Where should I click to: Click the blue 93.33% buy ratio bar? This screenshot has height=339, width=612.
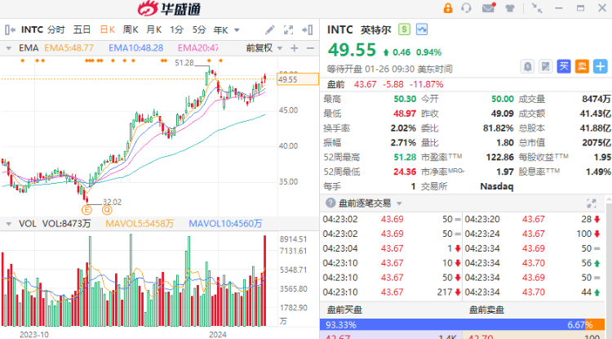(451, 324)
